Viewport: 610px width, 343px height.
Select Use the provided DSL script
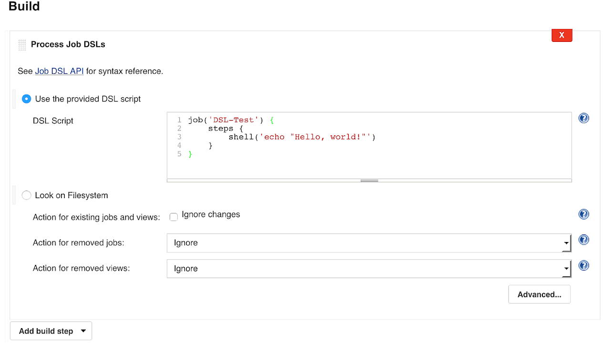coord(27,99)
